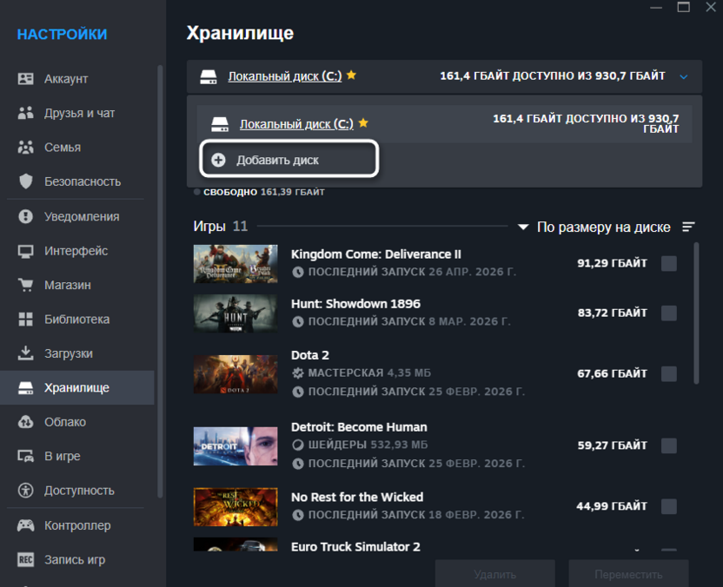This screenshot has width=723, height=587.
Task: Open the Облако settings page
Action: click(77, 422)
